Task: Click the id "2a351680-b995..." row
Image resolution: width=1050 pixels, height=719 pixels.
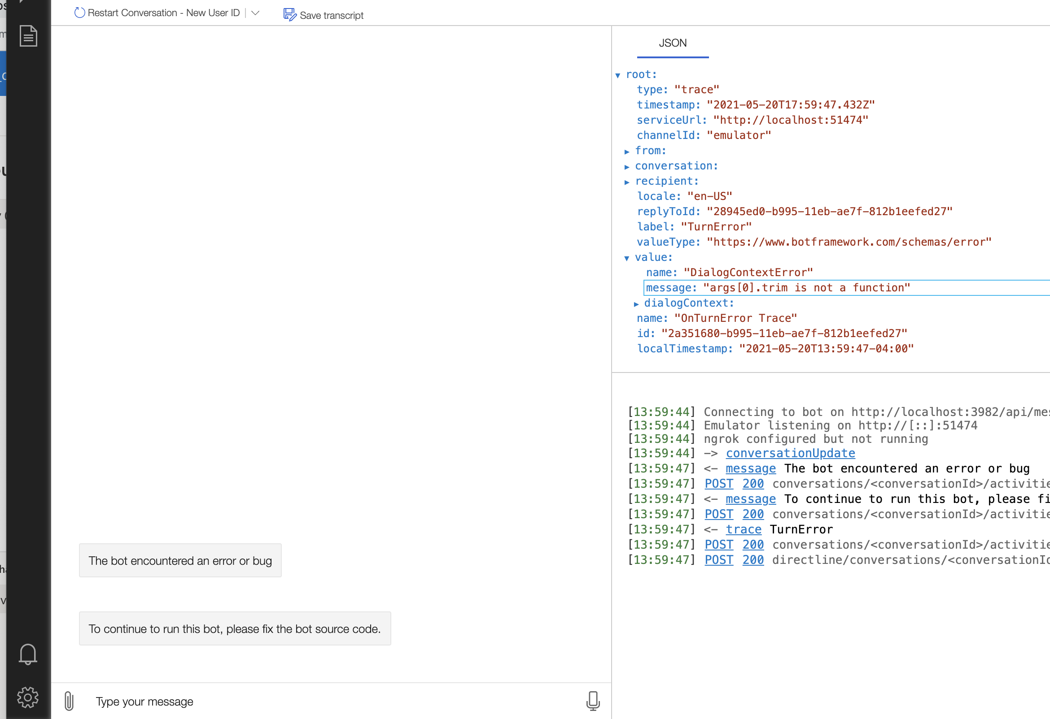Action: tap(772, 334)
